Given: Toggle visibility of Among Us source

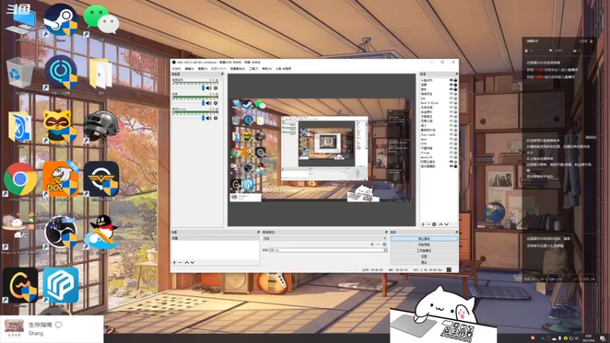Looking at the screenshot, I should [x=451, y=157].
